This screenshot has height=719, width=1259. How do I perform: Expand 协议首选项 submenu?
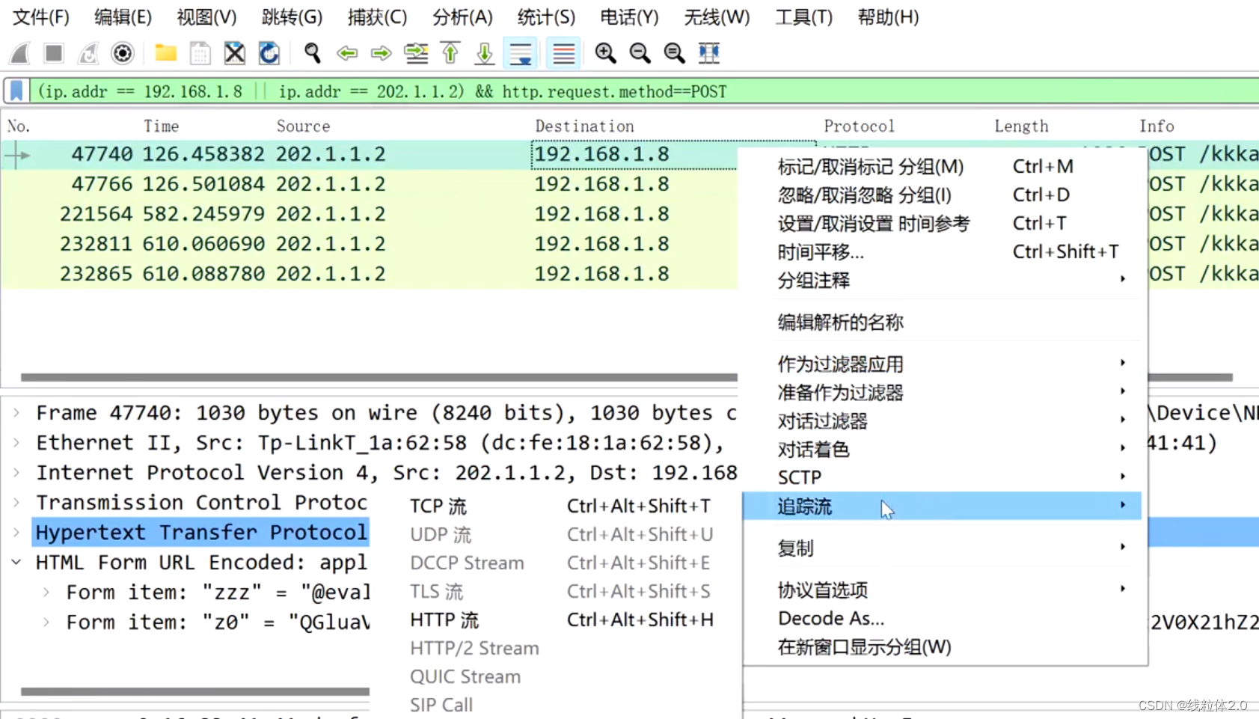(943, 590)
